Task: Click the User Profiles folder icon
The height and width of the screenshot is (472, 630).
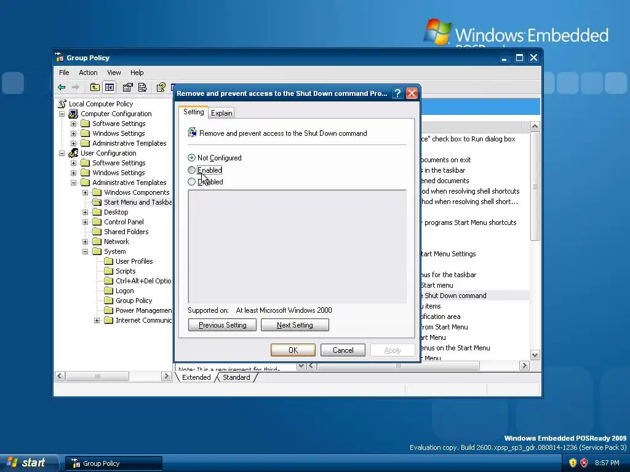Action: point(108,261)
